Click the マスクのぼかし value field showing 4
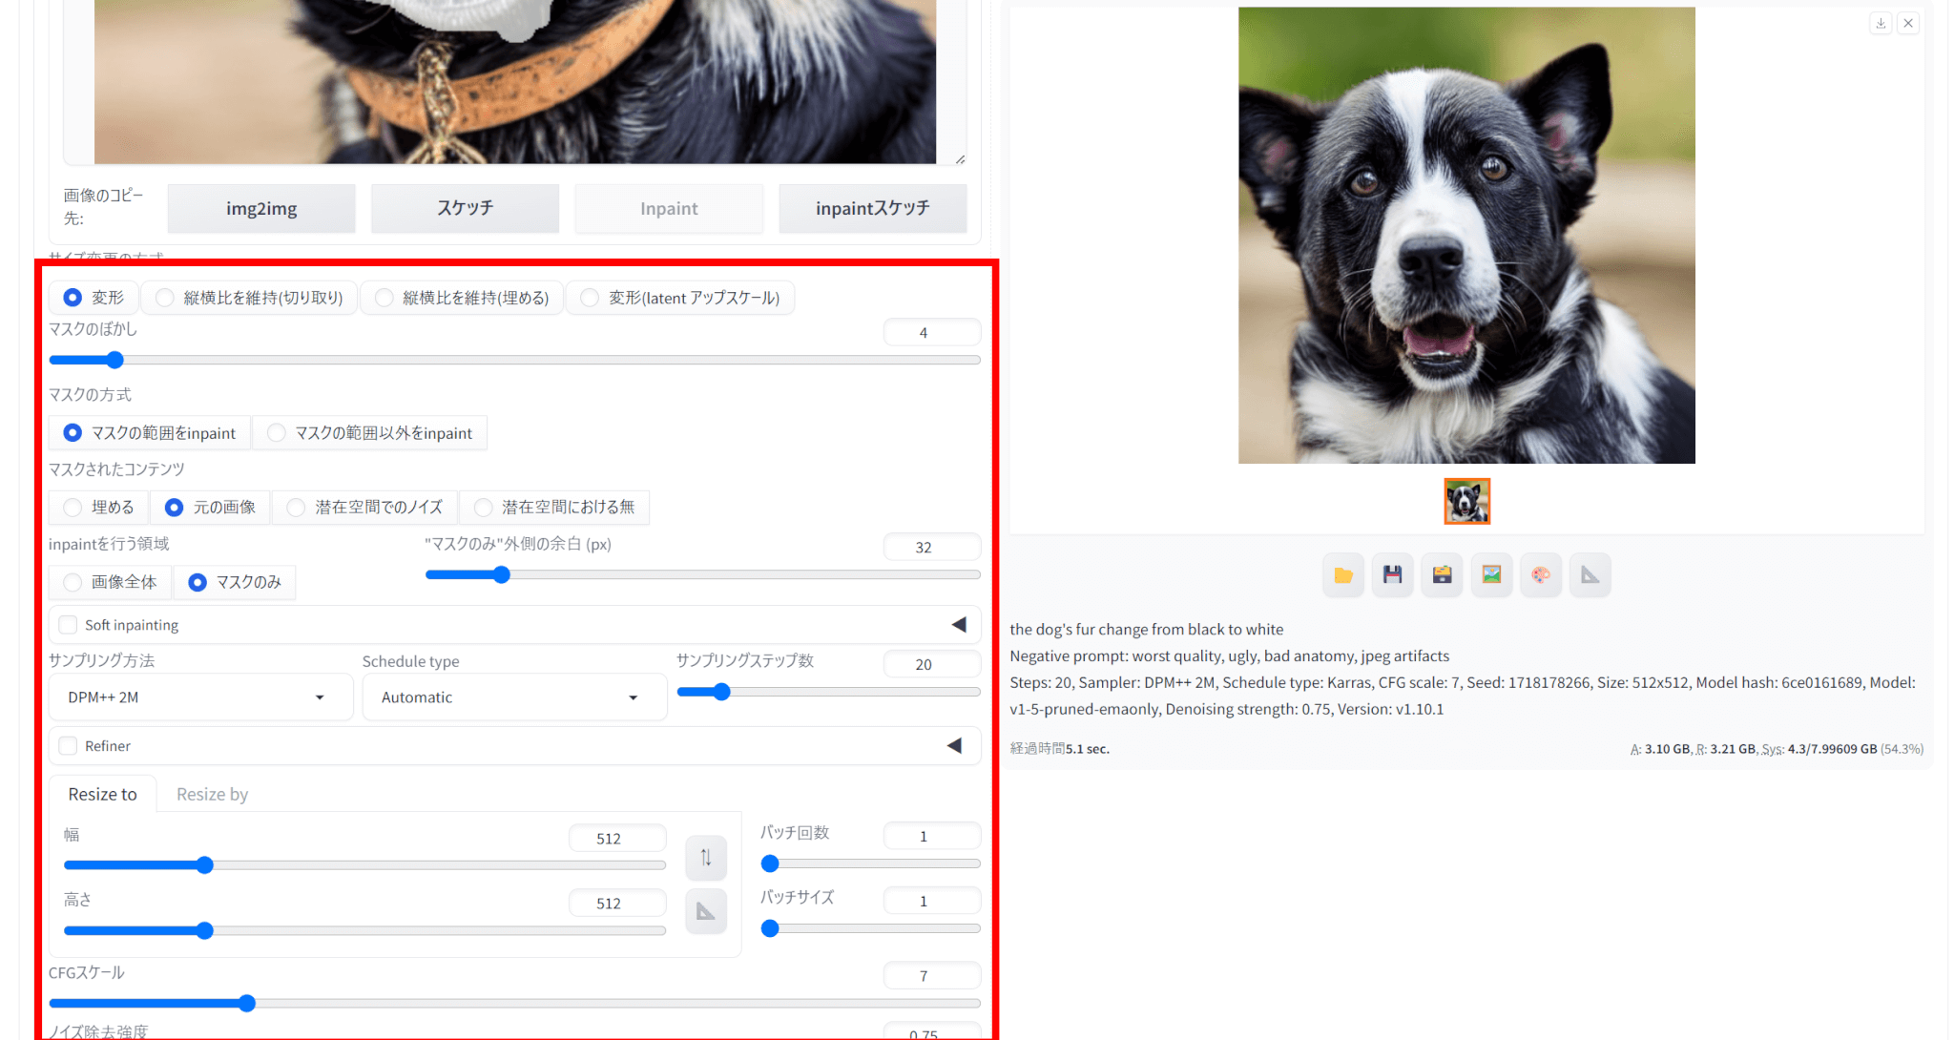This screenshot has width=1954, height=1040. click(x=931, y=333)
